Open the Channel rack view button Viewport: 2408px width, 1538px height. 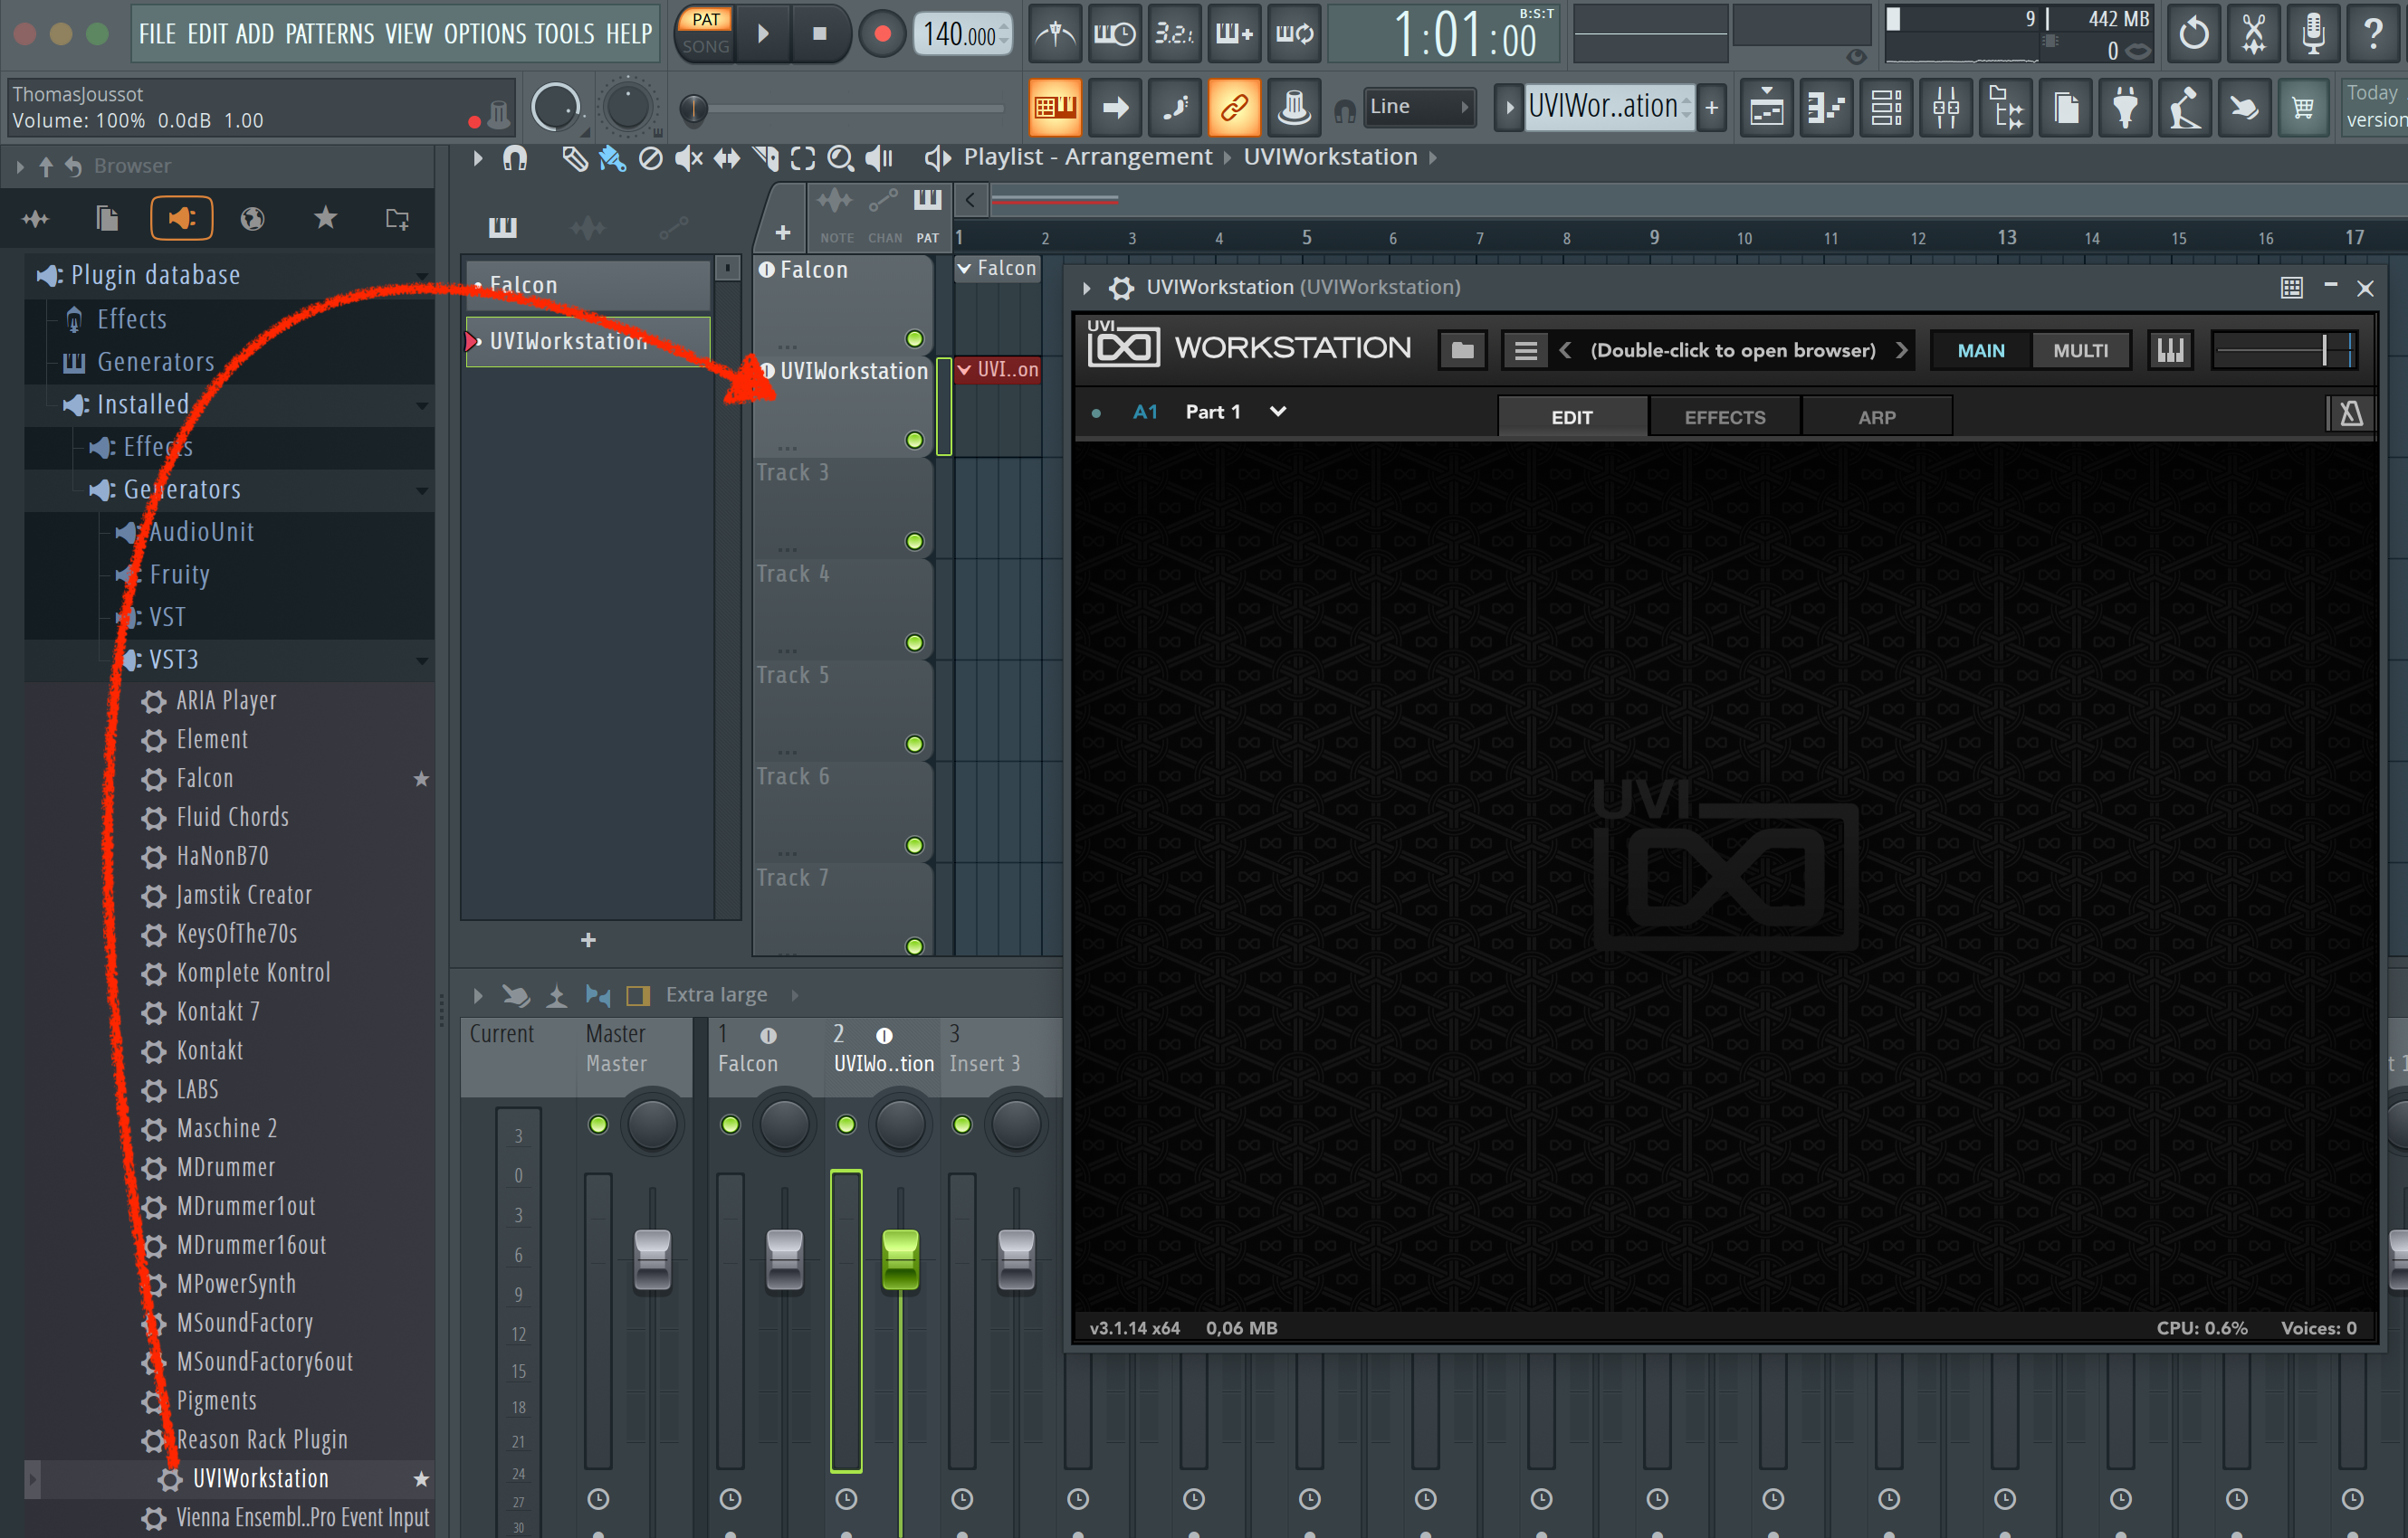point(1886,107)
